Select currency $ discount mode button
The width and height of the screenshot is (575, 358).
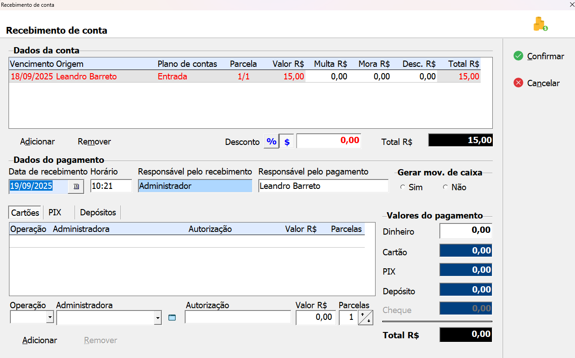(287, 141)
